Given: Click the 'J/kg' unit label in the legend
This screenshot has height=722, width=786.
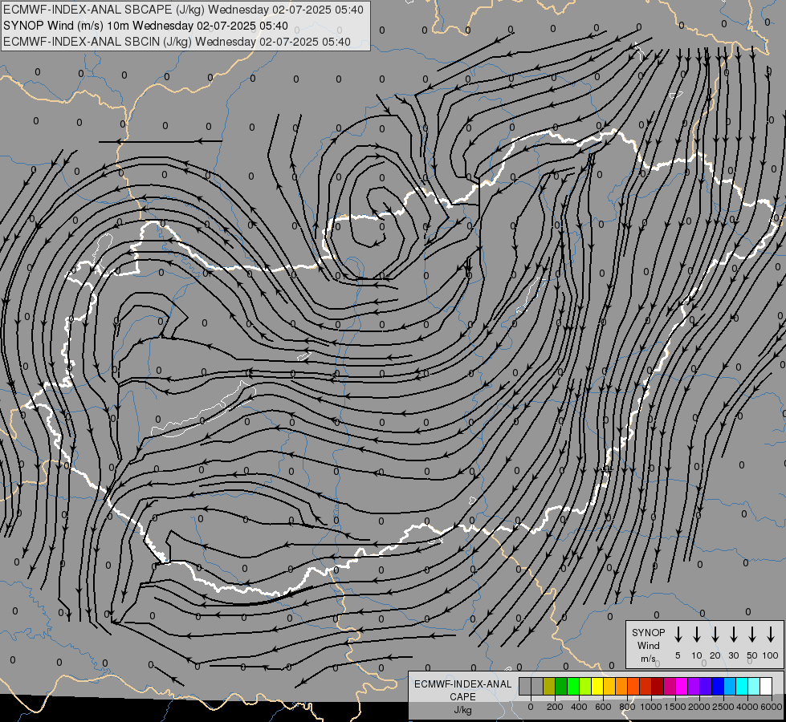Looking at the screenshot, I should (x=462, y=710).
